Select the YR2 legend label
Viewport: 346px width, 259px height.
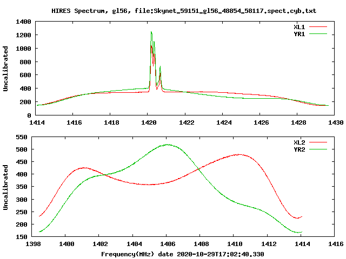299,149
